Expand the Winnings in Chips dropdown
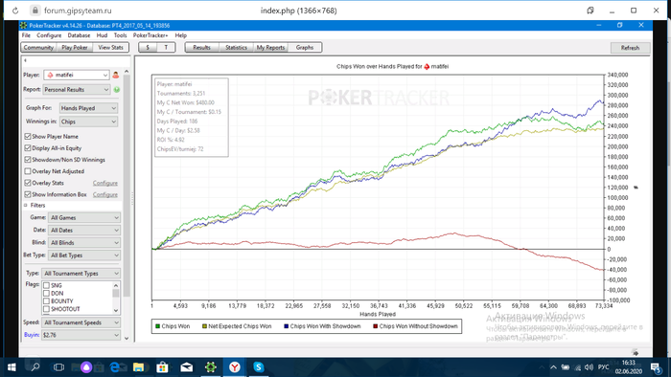This screenshot has width=671, height=377. (88, 122)
